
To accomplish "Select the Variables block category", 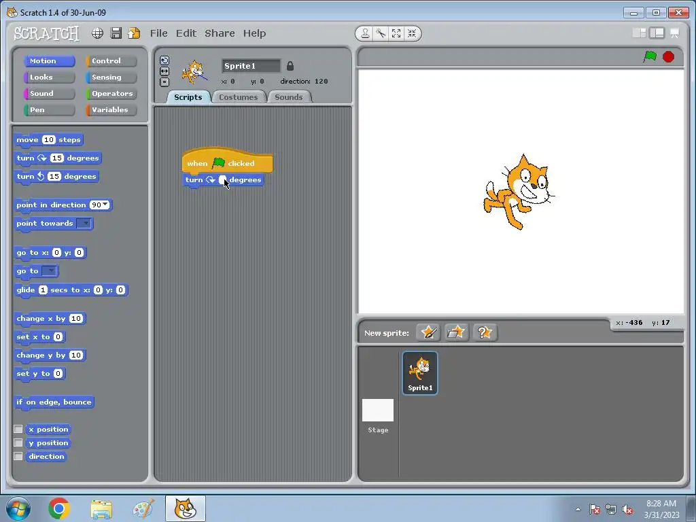I will [x=111, y=110].
